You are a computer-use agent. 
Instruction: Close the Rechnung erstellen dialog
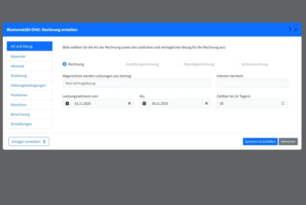coord(296,30)
